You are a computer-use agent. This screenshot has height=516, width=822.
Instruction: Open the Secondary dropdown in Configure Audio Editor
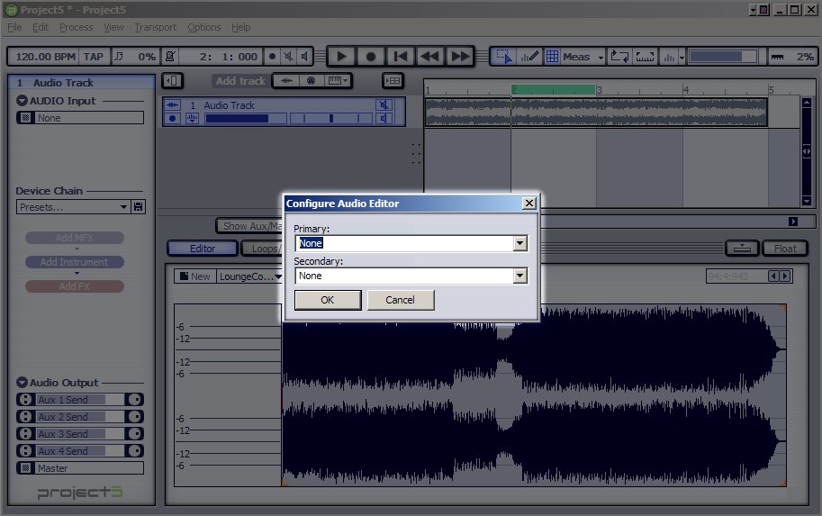click(520, 276)
